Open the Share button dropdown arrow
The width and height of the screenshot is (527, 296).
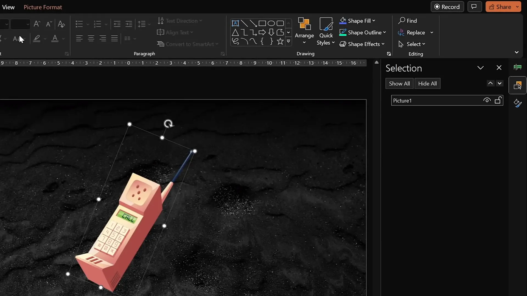(517, 7)
